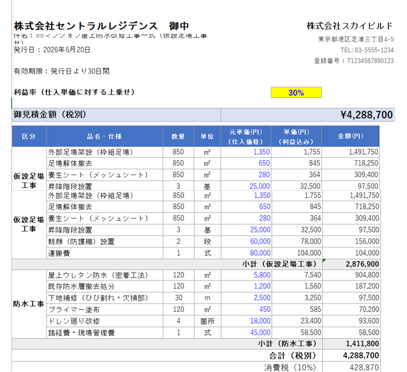This screenshot has width=407, height=372.
Task: Click the 小計（仮設足場工事） label
Action: [280, 264]
